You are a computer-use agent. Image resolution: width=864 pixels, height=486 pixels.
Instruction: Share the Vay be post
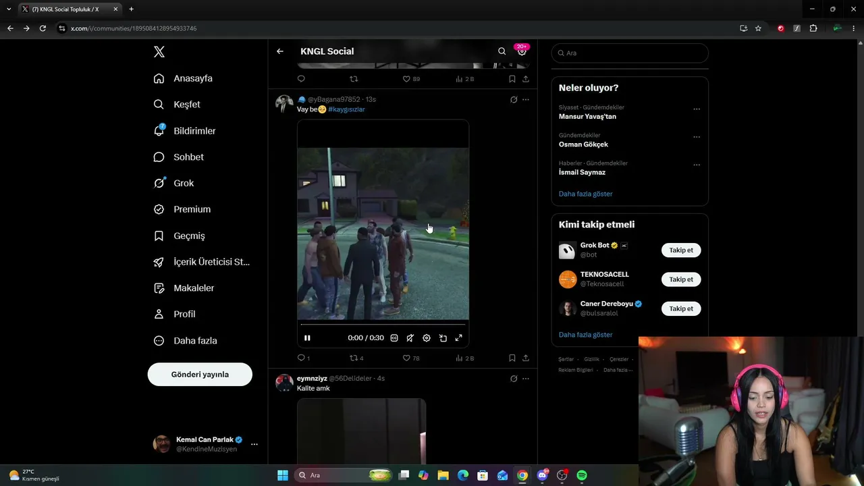pyautogui.click(x=526, y=358)
